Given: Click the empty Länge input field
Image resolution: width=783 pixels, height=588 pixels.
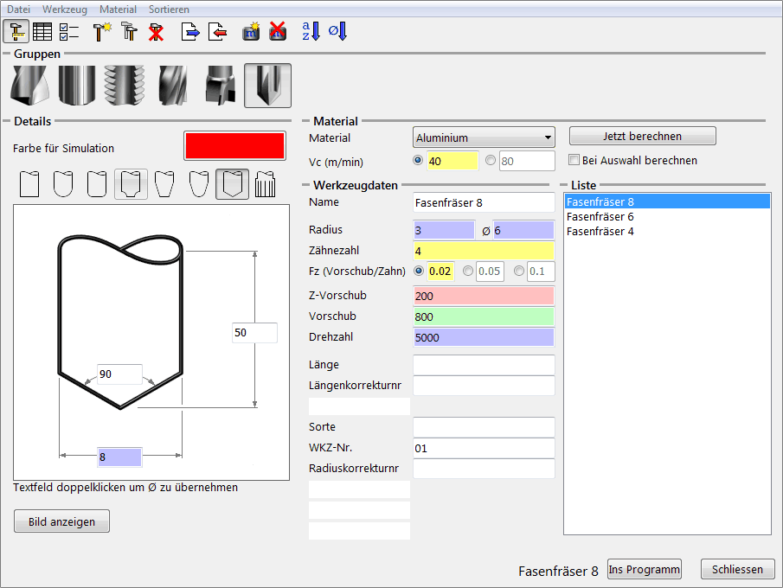Looking at the screenshot, I should (484, 365).
